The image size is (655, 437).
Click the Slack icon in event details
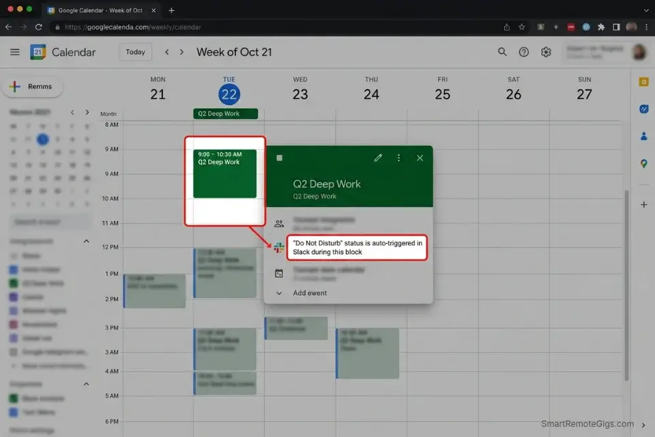tap(278, 247)
